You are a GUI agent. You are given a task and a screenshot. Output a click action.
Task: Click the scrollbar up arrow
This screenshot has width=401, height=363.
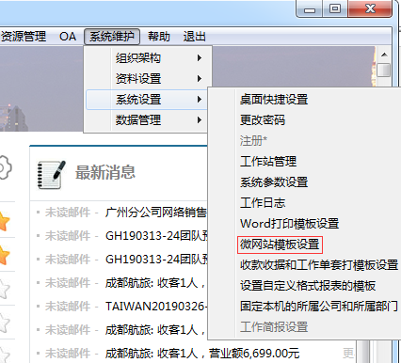pos(384,55)
